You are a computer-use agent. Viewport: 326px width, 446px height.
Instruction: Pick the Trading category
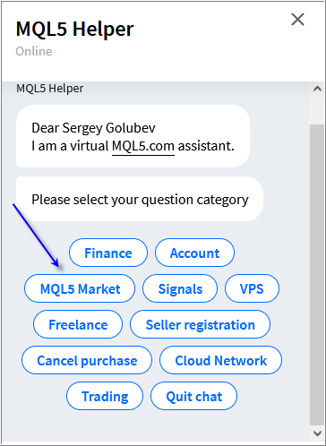[x=105, y=396]
